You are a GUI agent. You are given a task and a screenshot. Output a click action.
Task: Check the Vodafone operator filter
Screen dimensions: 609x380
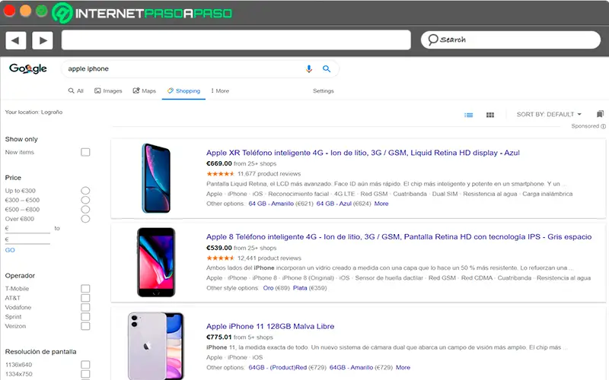(x=85, y=307)
